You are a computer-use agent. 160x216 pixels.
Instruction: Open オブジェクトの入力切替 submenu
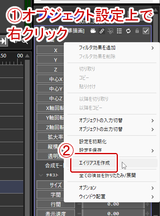tap(112, 120)
